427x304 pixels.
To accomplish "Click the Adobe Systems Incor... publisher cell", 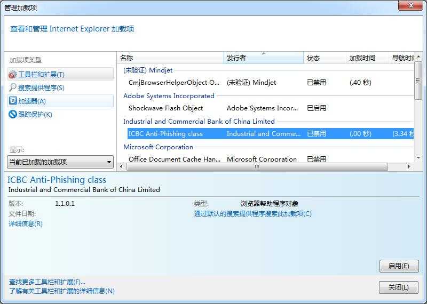I will point(262,108).
